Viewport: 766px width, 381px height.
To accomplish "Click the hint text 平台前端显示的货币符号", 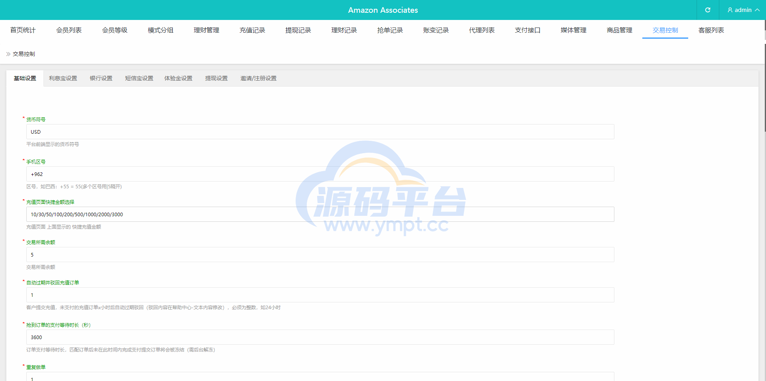I will [x=53, y=144].
